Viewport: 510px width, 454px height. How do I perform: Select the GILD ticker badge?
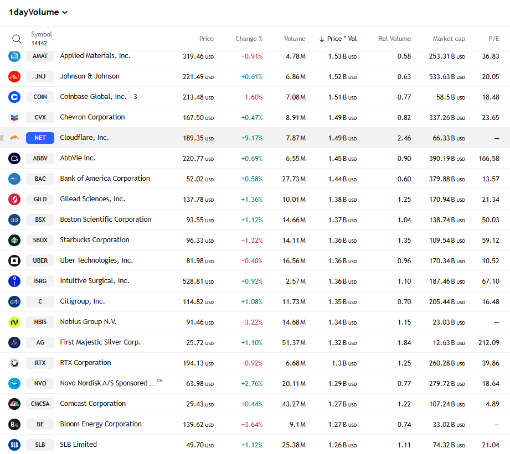tap(40, 200)
